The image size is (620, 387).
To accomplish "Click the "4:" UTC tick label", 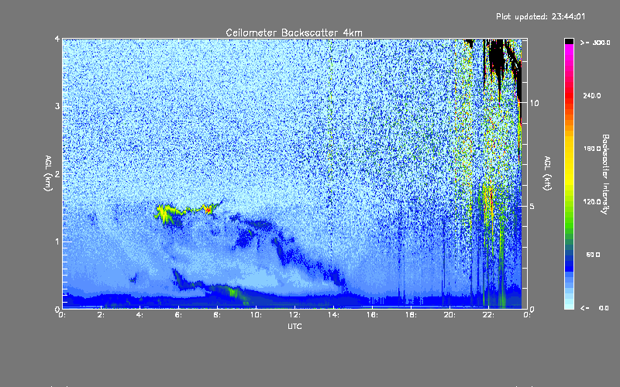I will click(140, 315).
